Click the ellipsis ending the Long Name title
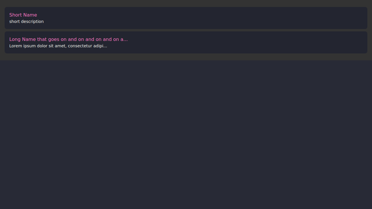Image resolution: width=372 pixels, height=209 pixels. point(126,40)
